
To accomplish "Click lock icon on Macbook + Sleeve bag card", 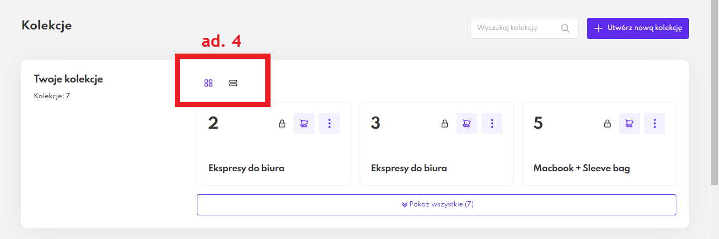I will click(x=607, y=123).
